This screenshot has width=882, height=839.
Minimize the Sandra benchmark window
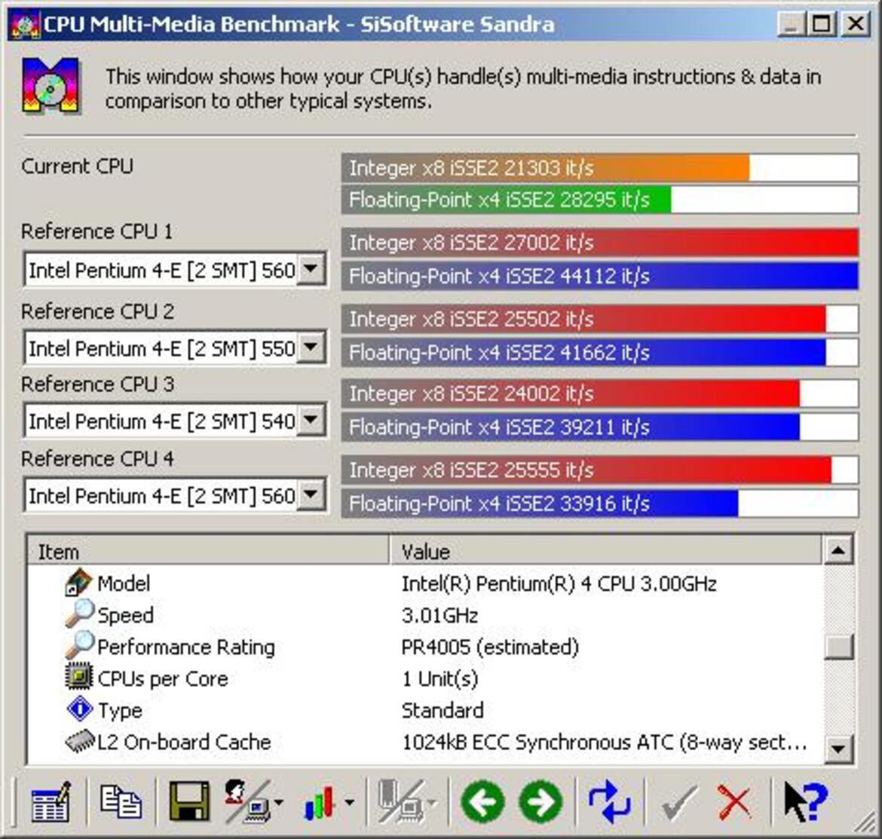790,25
